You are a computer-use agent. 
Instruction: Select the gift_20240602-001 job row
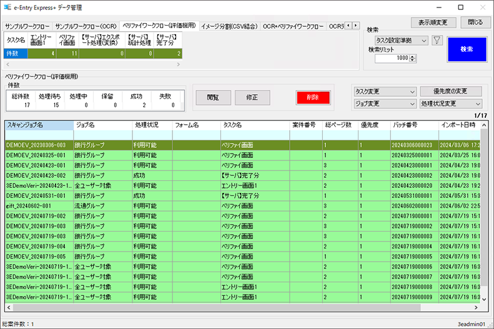[x=37, y=205]
